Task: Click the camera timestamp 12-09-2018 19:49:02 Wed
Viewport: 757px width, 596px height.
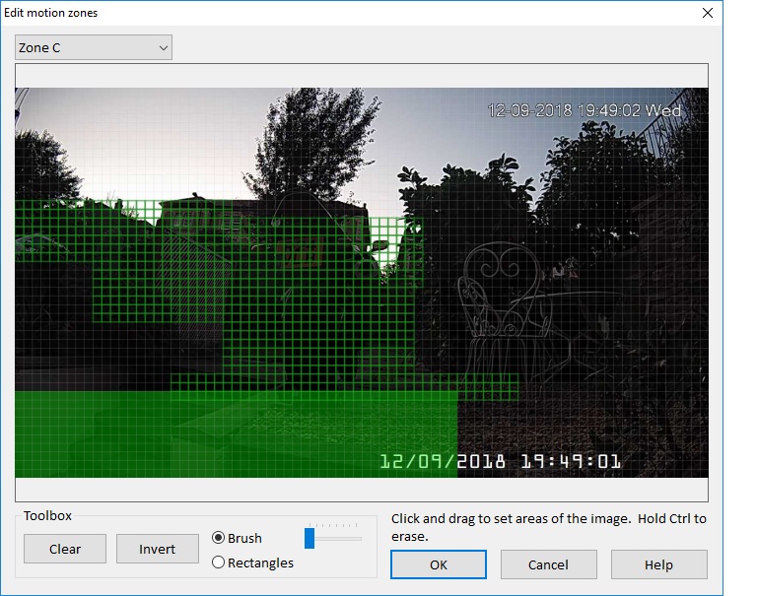Action: [584, 110]
